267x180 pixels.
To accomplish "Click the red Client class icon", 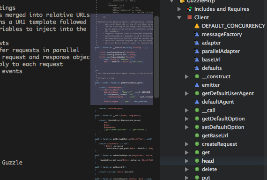I will click(x=189, y=17).
